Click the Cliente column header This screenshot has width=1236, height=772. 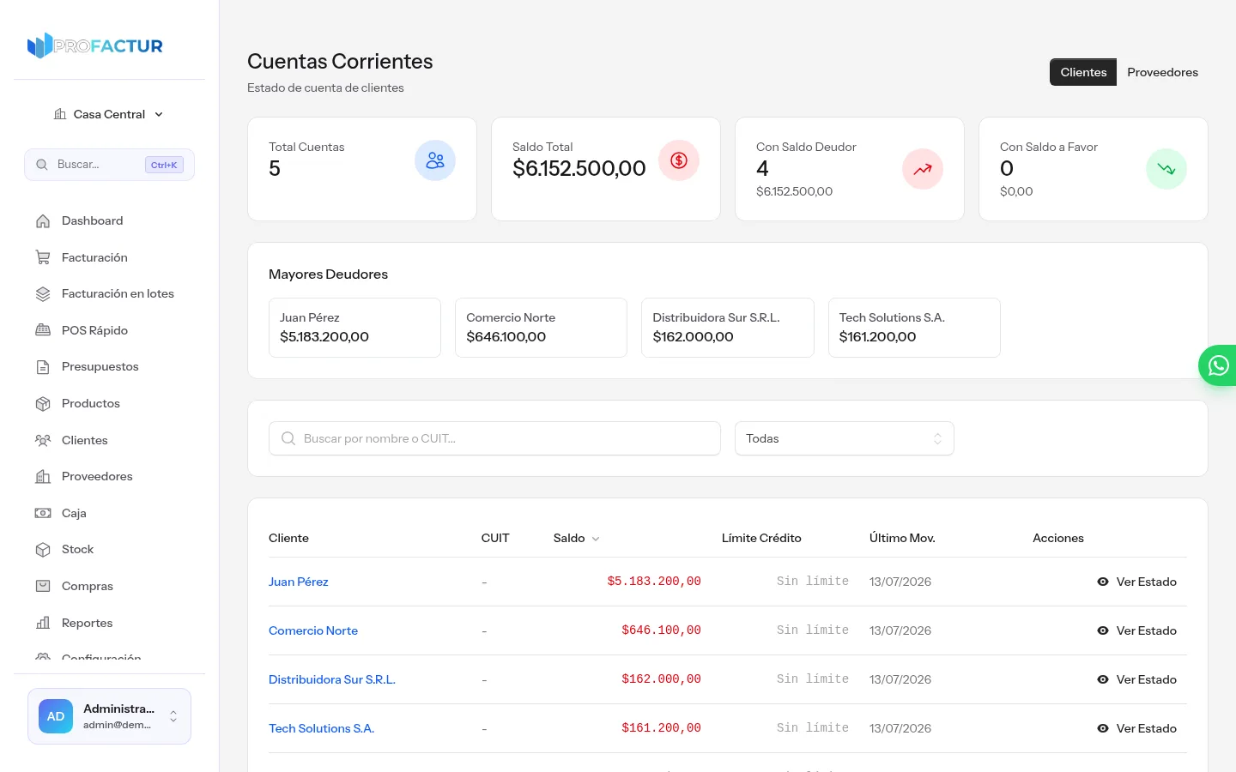(288, 538)
